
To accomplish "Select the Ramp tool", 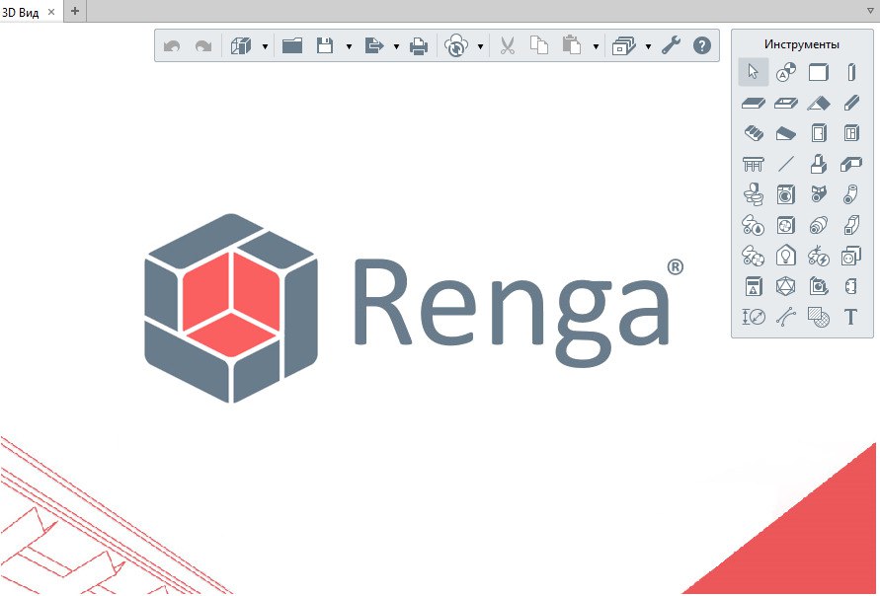I will pyautogui.click(x=786, y=133).
